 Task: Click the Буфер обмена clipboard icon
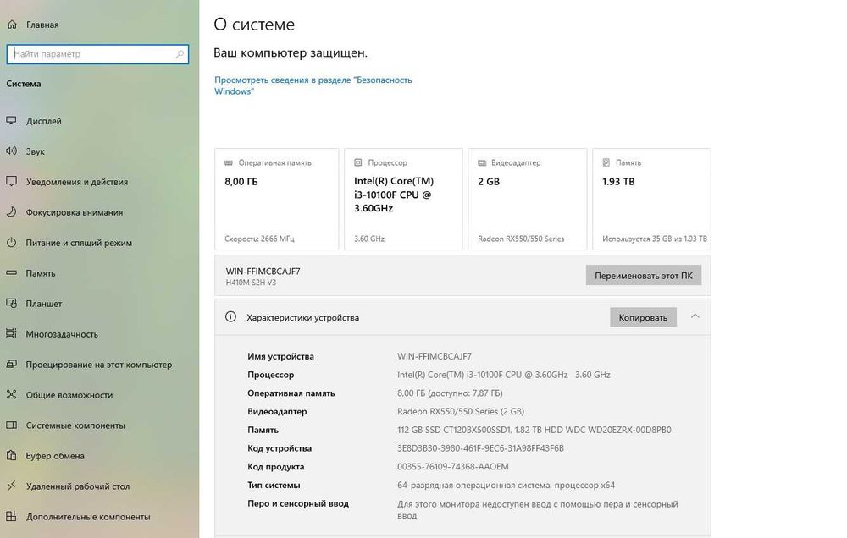pos(11,455)
